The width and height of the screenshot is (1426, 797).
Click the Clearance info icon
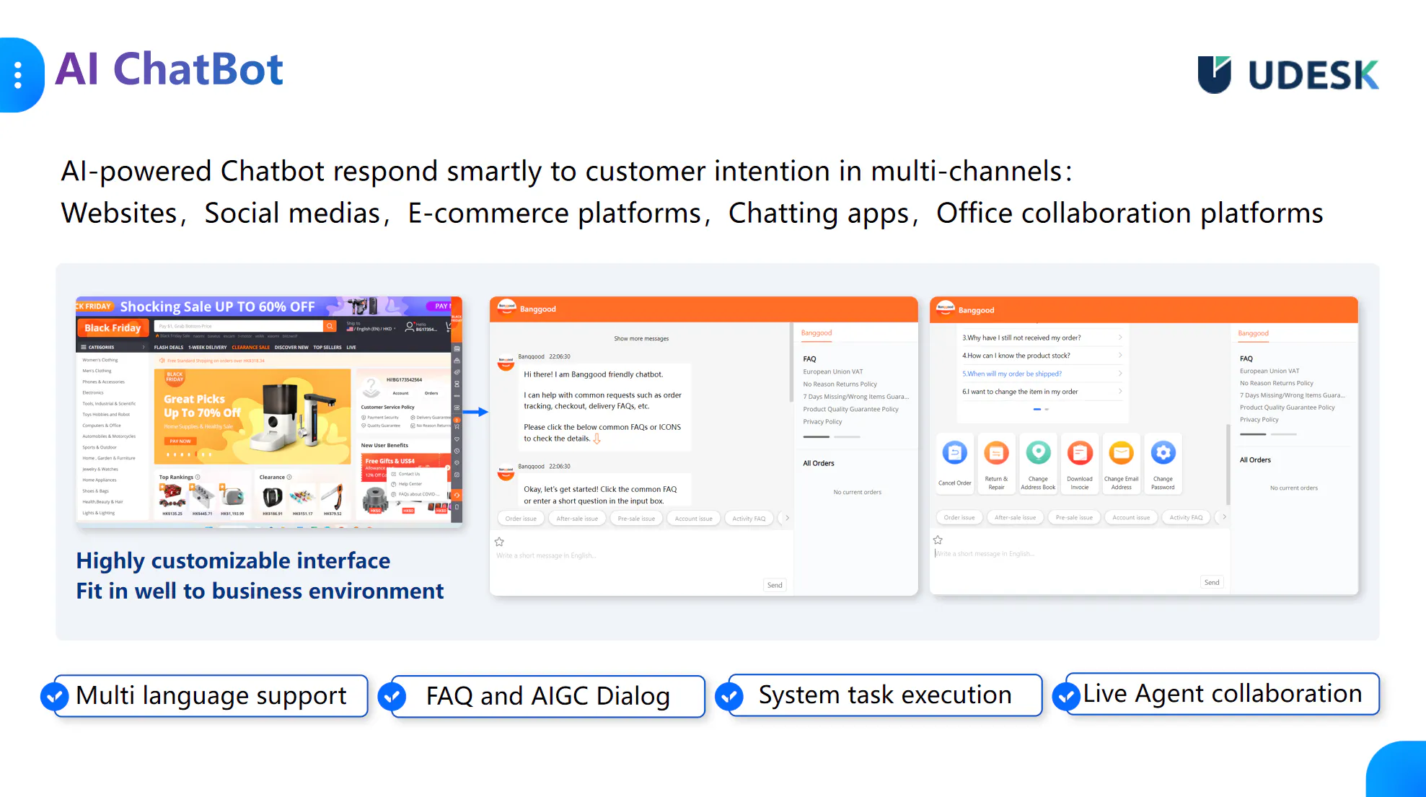289,477
